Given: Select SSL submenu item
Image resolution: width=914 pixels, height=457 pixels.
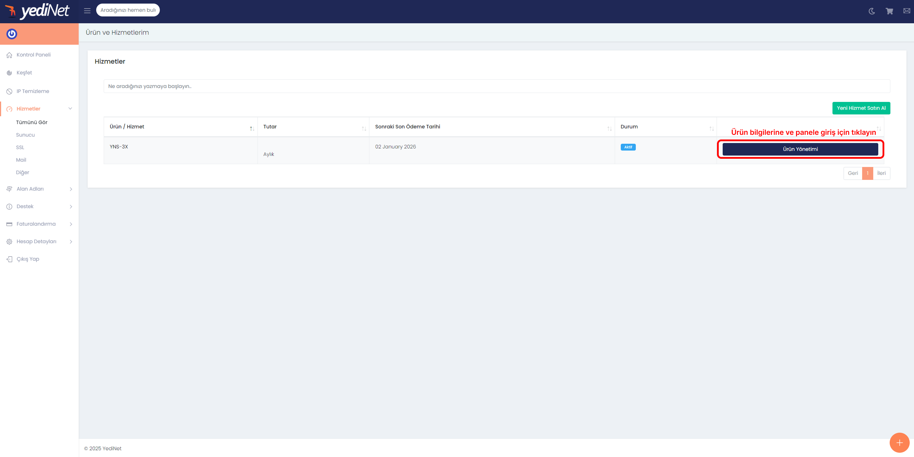Looking at the screenshot, I should pos(20,147).
